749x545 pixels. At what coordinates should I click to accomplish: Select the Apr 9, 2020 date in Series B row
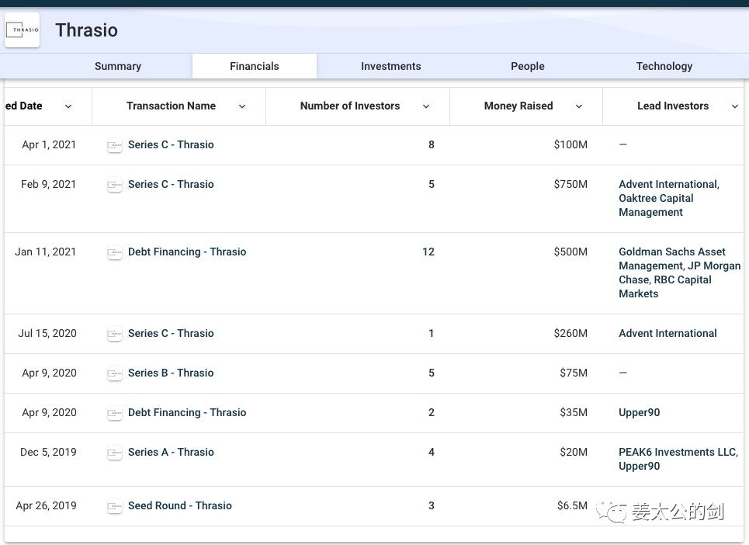coord(49,373)
